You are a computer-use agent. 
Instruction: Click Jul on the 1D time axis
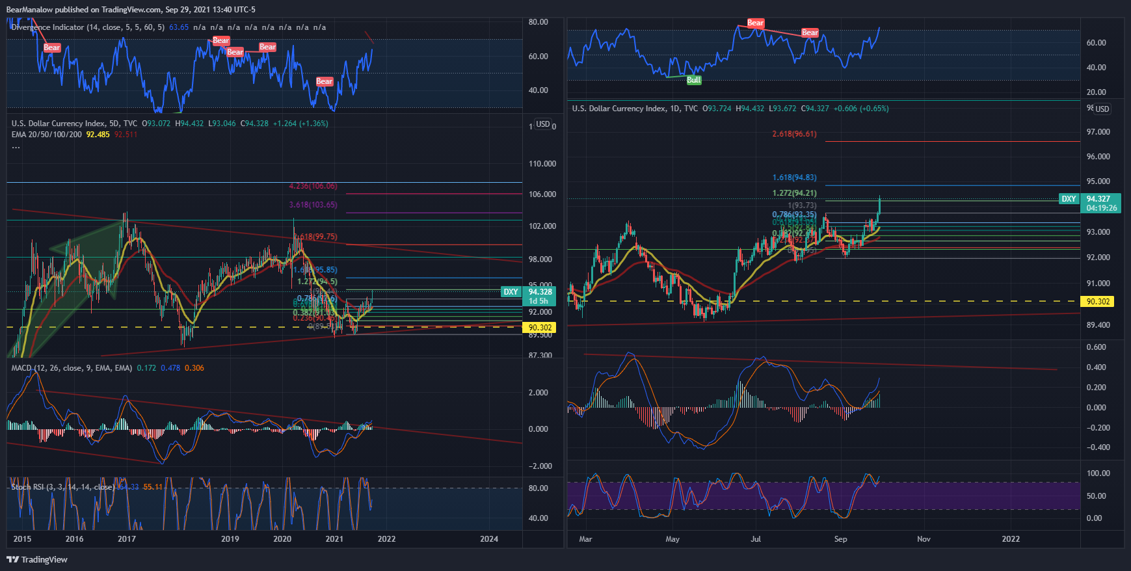click(756, 538)
